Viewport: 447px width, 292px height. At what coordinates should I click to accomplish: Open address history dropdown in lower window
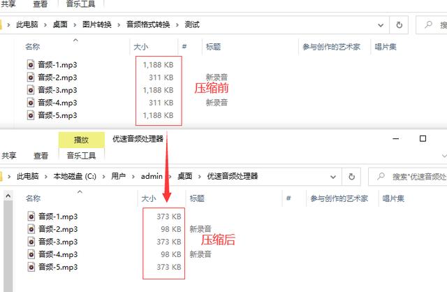tap(333, 177)
